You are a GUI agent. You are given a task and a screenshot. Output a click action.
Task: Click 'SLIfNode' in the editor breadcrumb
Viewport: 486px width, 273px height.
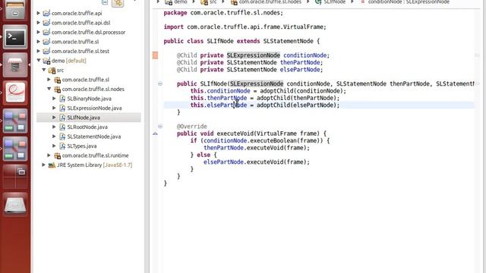click(x=334, y=2)
